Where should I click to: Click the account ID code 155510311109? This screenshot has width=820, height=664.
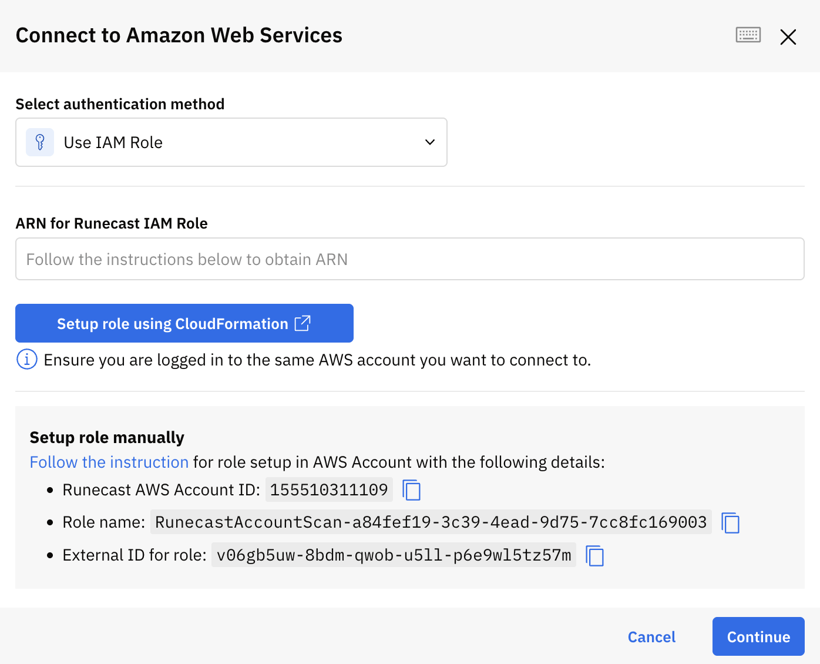[329, 489]
